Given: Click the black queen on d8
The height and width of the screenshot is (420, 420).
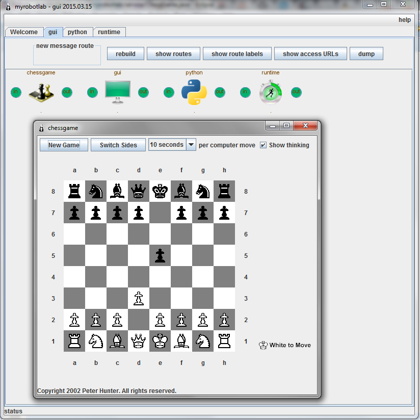Looking at the screenshot, I should [x=139, y=191].
